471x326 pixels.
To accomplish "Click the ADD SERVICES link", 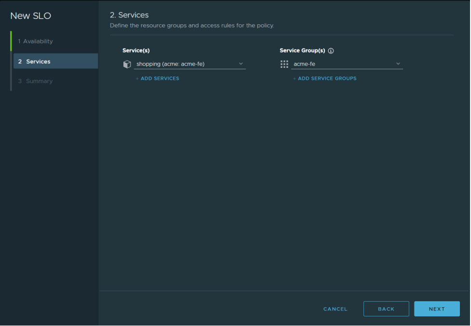I will click(x=160, y=78).
